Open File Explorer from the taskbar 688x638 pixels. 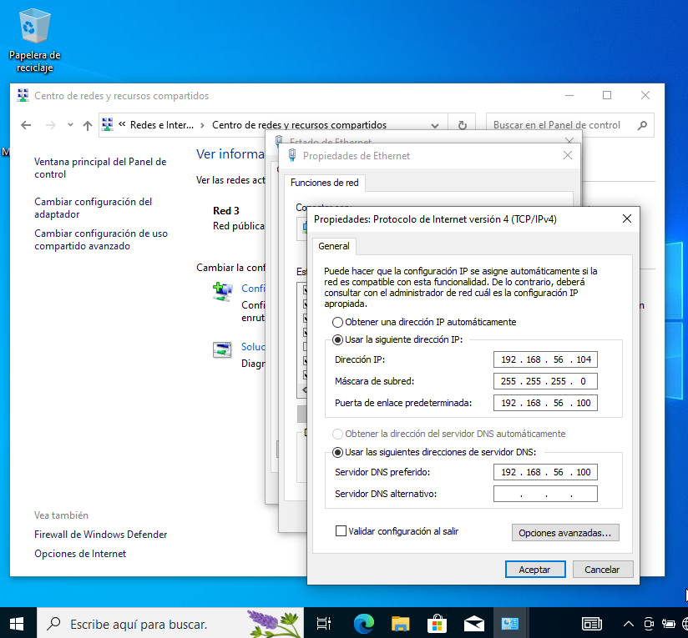pyautogui.click(x=400, y=624)
